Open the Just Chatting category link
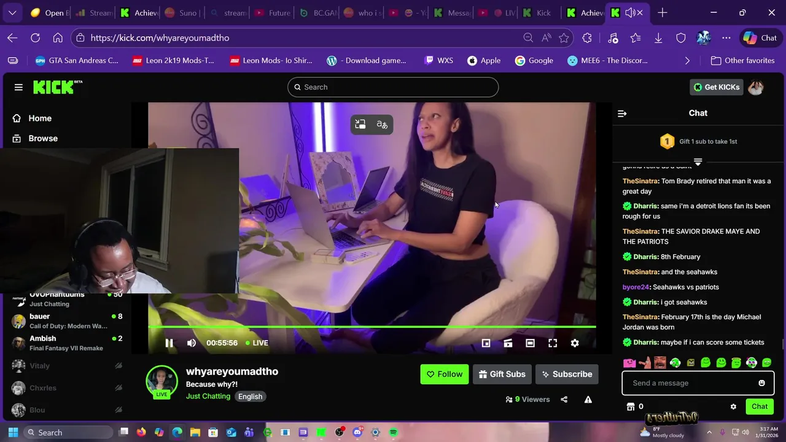The image size is (786, 442). (x=208, y=397)
